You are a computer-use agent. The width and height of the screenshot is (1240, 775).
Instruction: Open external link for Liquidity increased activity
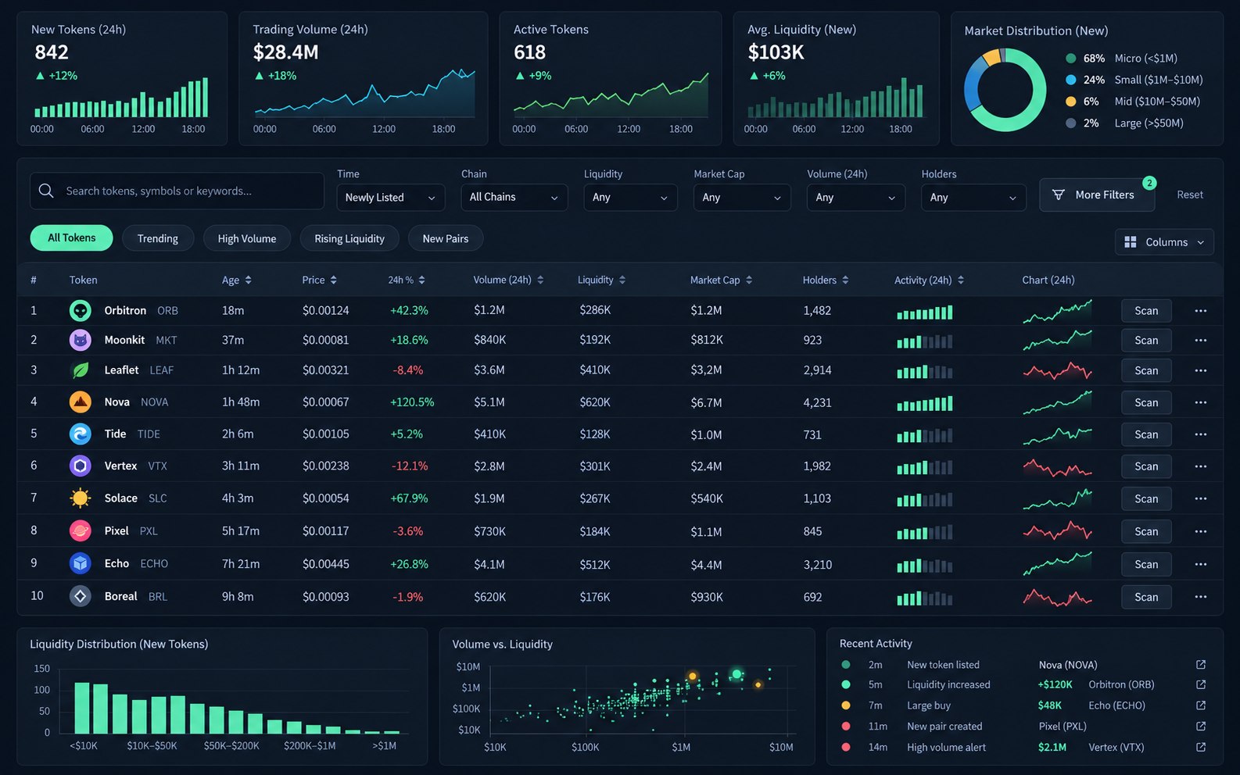pyautogui.click(x=1201, y=684)
